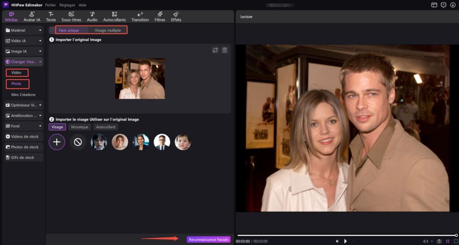Open Mes Créations in sidebar
The width and height of the screenshot is (459, 245).
click(x=23, y=95)
